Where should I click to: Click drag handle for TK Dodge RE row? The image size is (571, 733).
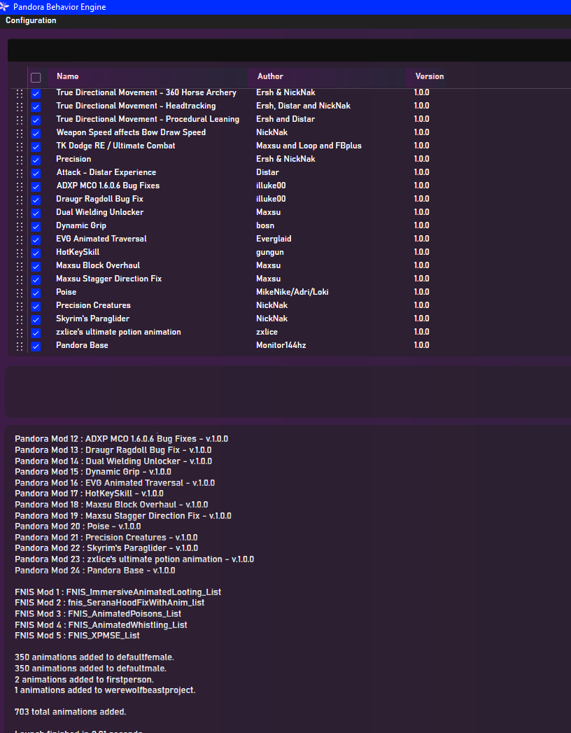(x=19, y=147)
